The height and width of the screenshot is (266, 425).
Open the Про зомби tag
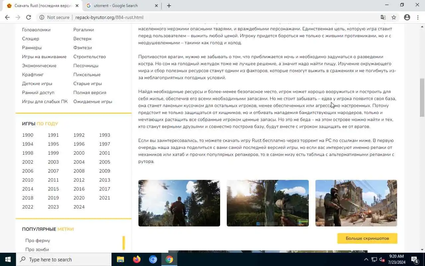click(37, 249)
